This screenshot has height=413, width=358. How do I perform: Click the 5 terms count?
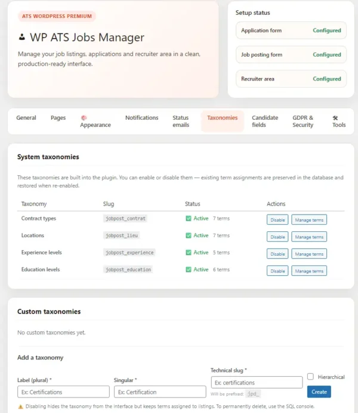[221, 253]
